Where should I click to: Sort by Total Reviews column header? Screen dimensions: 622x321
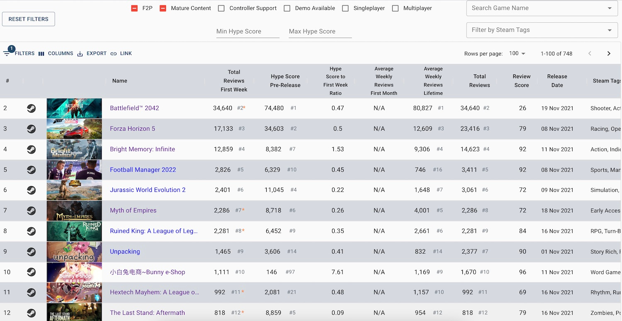[x=480, y=81]
